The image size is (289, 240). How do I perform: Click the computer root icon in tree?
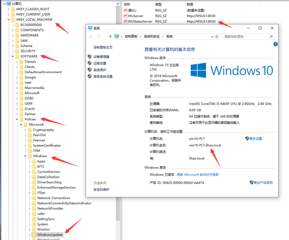pos(8,4)
